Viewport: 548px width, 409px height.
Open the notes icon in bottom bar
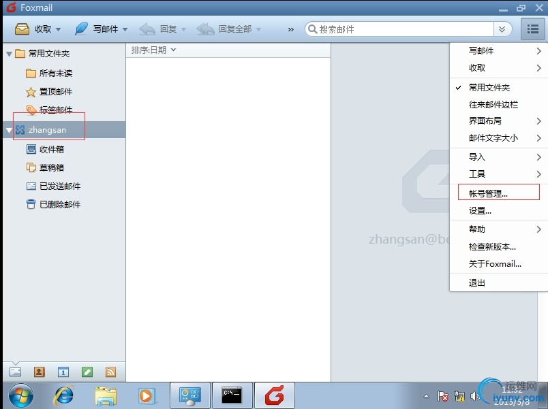87,372
